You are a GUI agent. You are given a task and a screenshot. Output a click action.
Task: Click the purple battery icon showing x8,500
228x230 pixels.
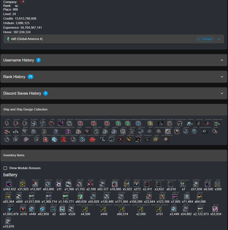click(x=208, y=184)
